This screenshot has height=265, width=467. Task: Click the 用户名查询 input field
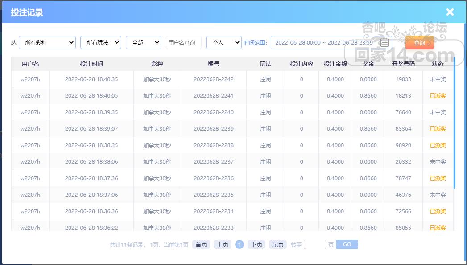pos(184,43)
